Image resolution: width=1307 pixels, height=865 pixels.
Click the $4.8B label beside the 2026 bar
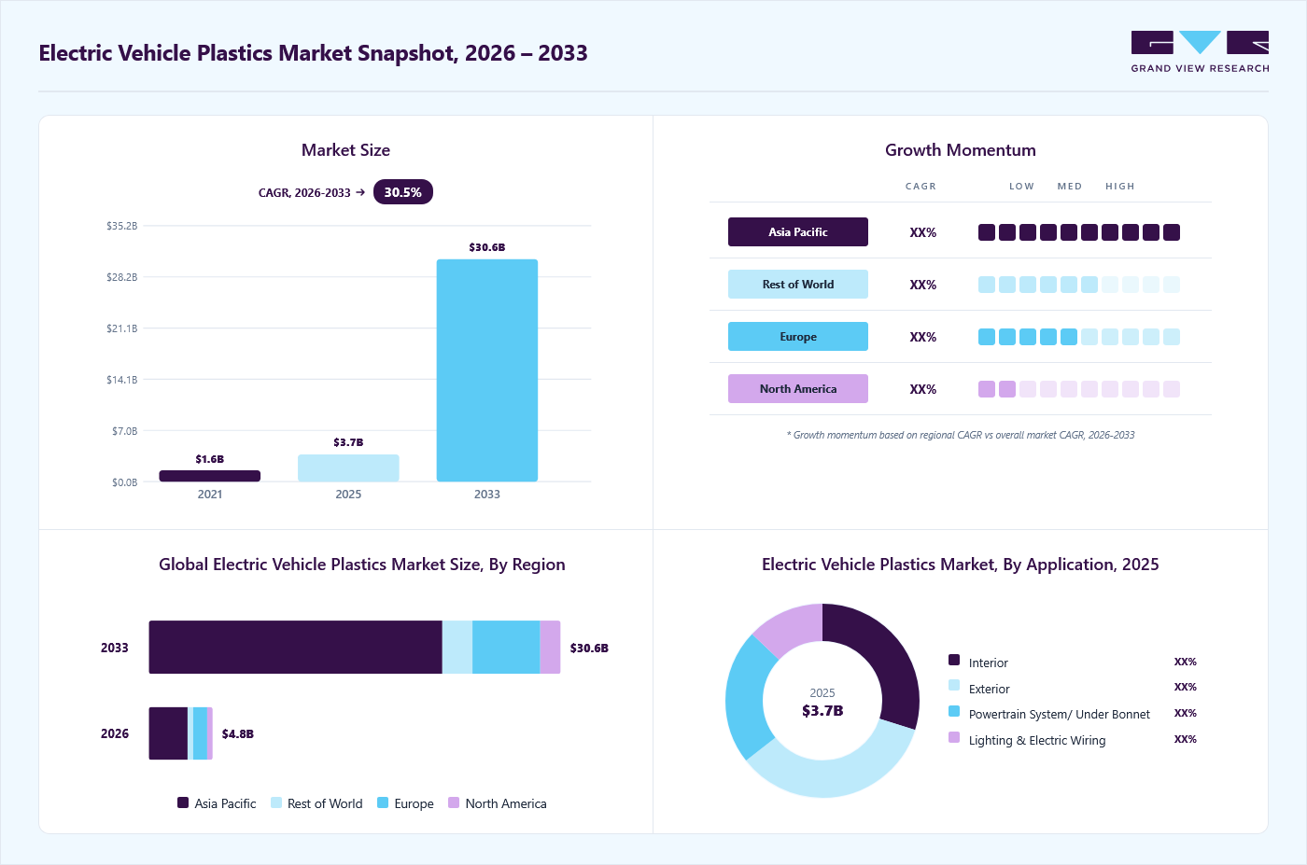click(x=238, y=734)
